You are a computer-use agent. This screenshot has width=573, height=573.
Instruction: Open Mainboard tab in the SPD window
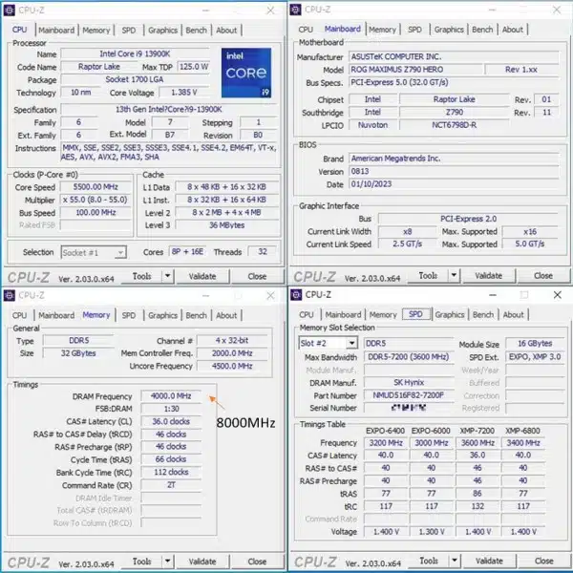click(343, 314)
